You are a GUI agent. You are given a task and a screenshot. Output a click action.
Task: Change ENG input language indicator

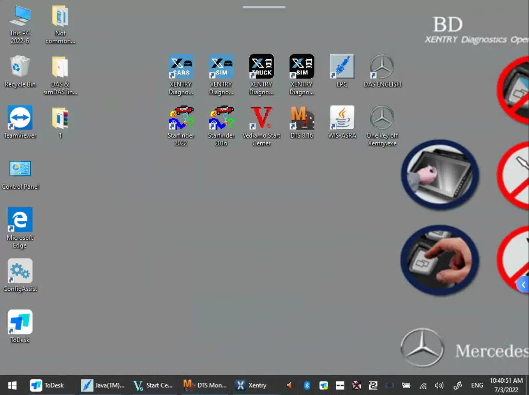[x=477, y=385]
